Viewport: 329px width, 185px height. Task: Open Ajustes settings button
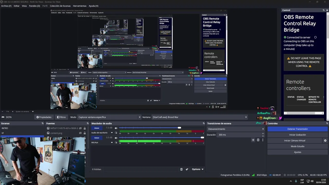click(297, 152)
